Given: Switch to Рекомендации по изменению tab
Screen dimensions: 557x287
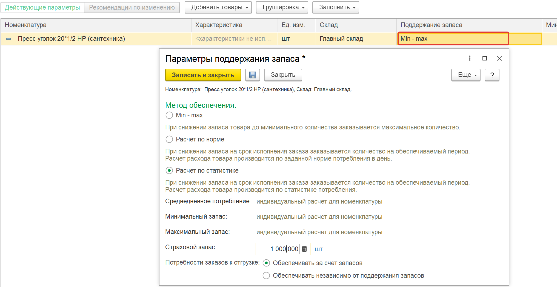Looking at the screenshot, I should tap(132, 7).
